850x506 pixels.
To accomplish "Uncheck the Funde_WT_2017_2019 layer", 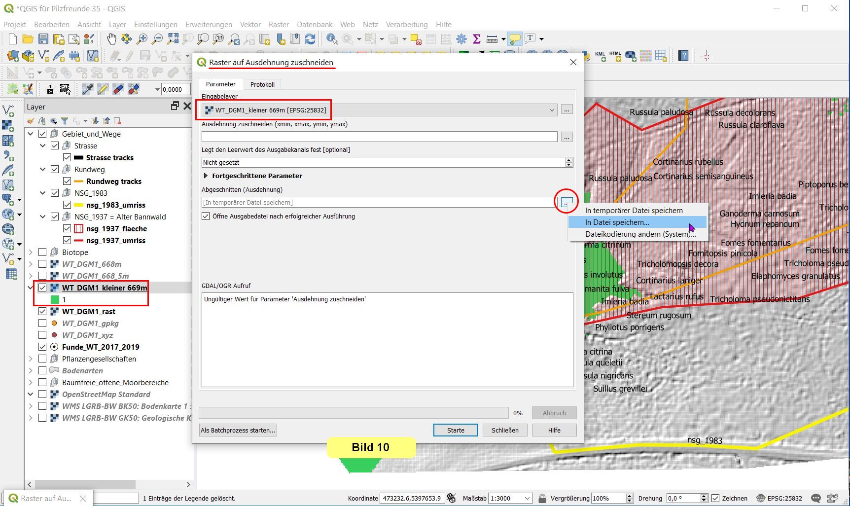I will [x=42, y=347].
